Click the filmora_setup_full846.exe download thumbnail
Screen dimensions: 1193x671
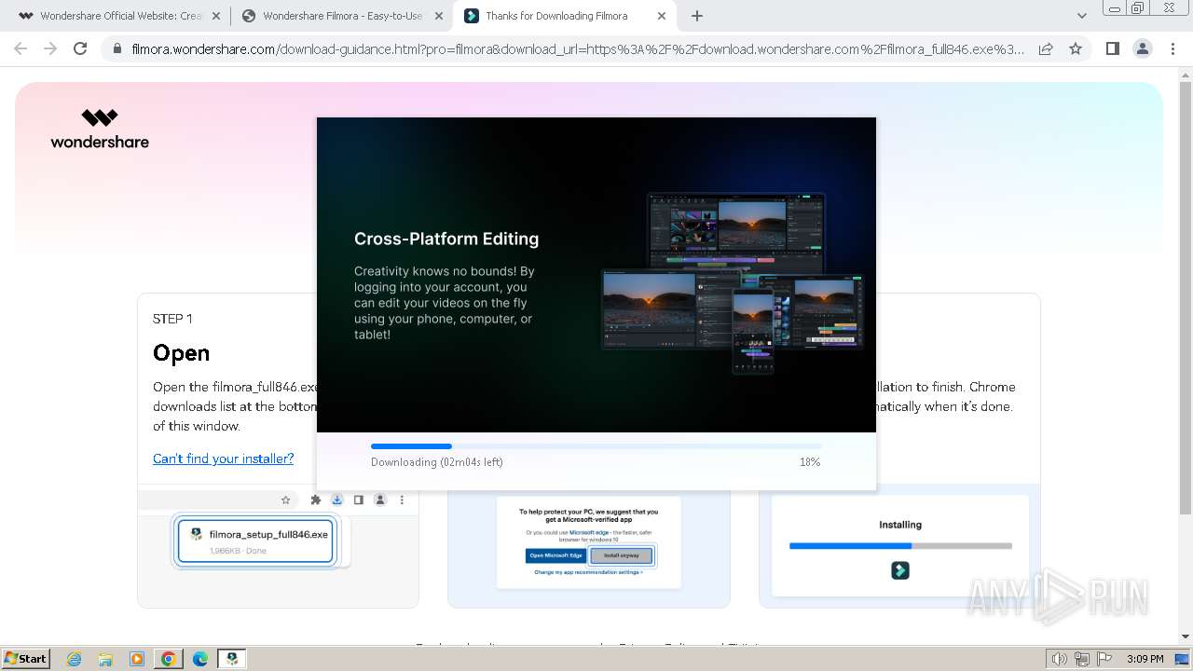pyautogui.click(x=255, y=541)
